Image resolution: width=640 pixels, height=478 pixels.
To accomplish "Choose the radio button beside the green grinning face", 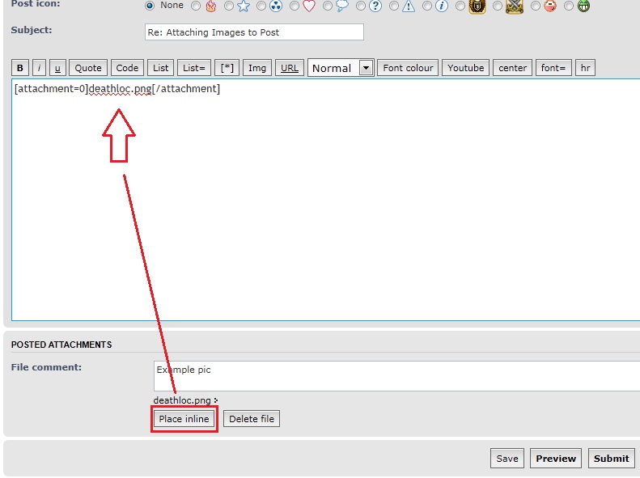I will coord(569,6).
